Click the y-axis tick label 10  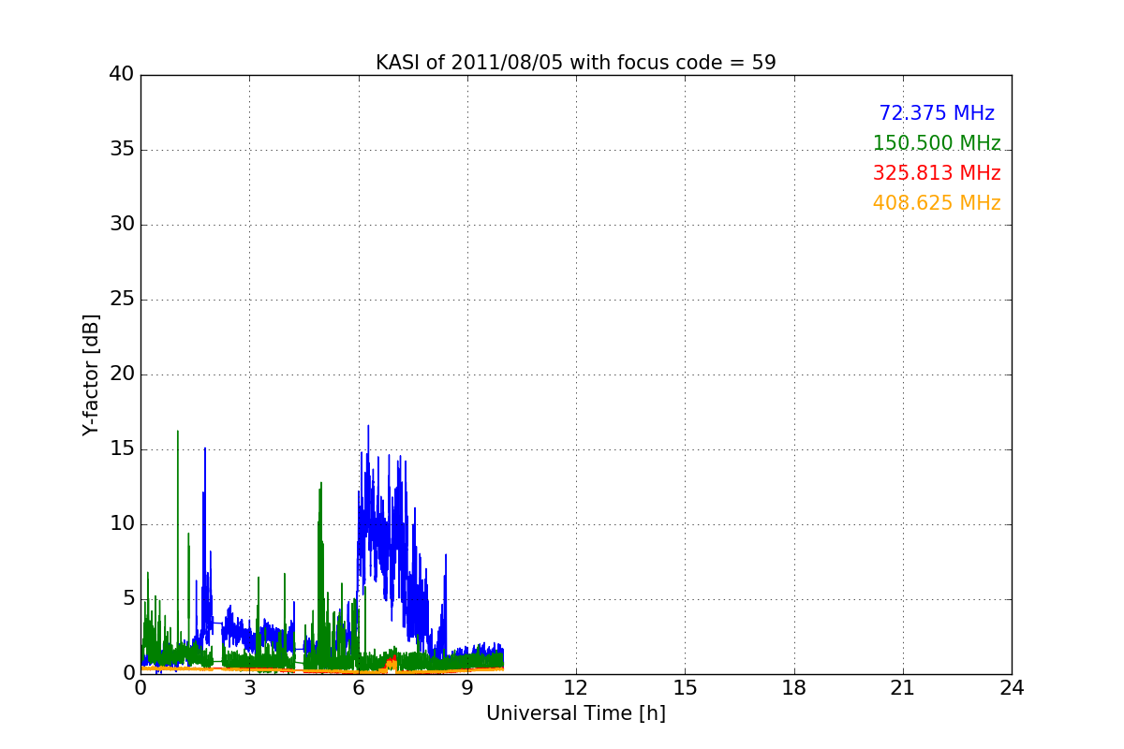click(x=122, y=524)
